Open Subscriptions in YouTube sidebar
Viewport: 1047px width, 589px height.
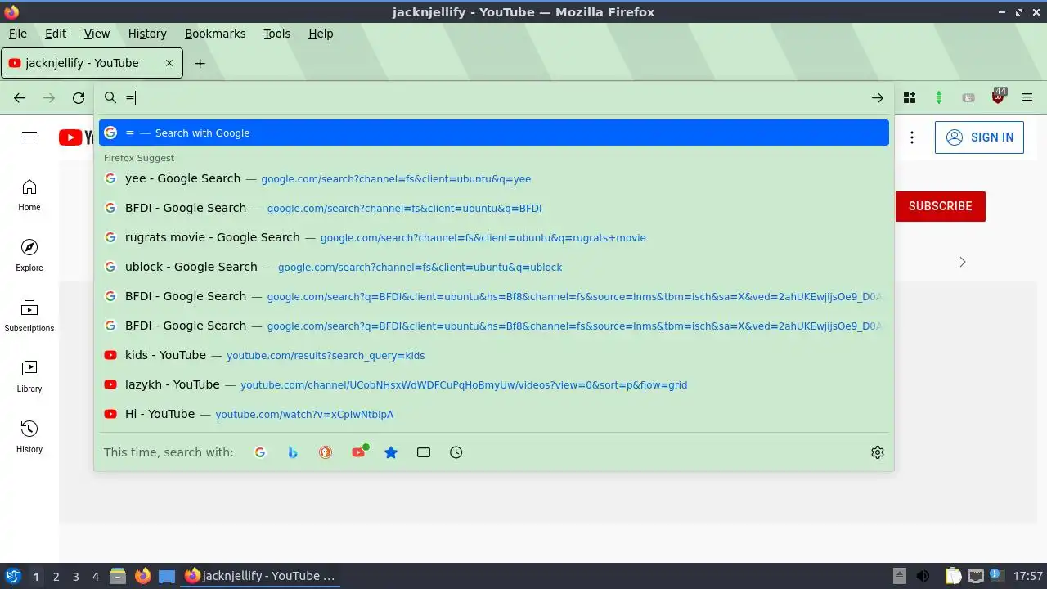click(29, 317)
